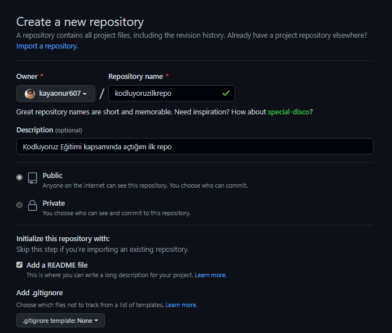Click the Public repository book icon
Screen dimensions: 392x333
(33, 178)
